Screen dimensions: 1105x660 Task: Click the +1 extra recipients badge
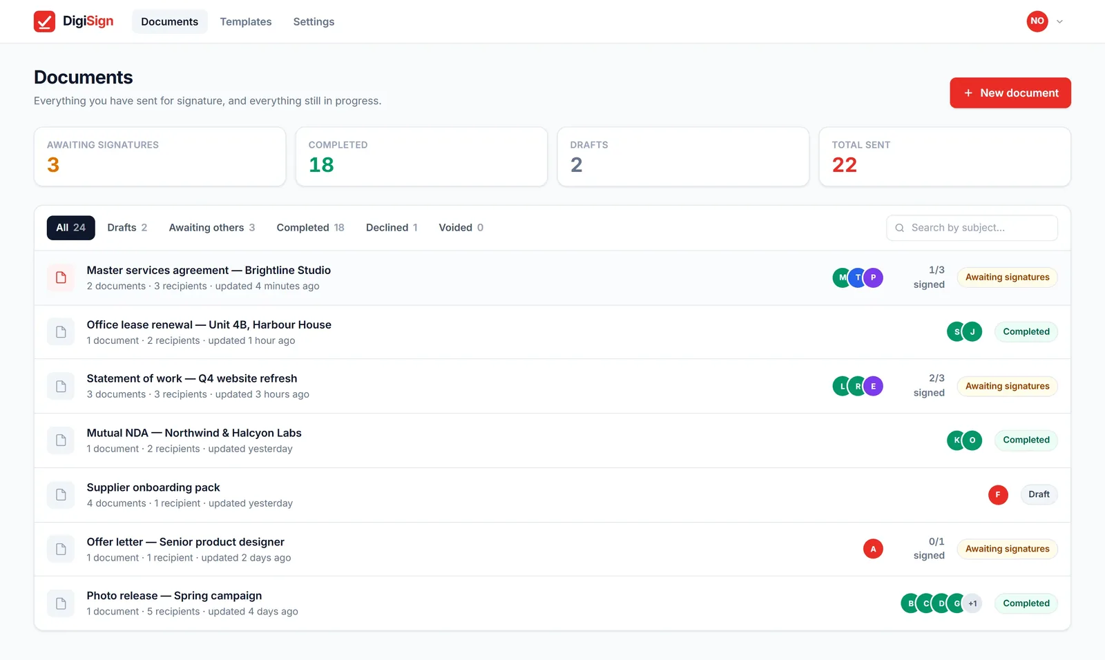[x=972, y=603]
